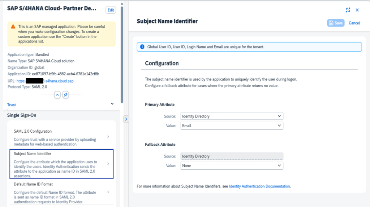Click the Cancel button
Screen dimensions: 370x207
tap(354, 23)
